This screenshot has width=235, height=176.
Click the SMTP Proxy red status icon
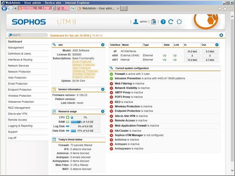[x=111, y=93]
